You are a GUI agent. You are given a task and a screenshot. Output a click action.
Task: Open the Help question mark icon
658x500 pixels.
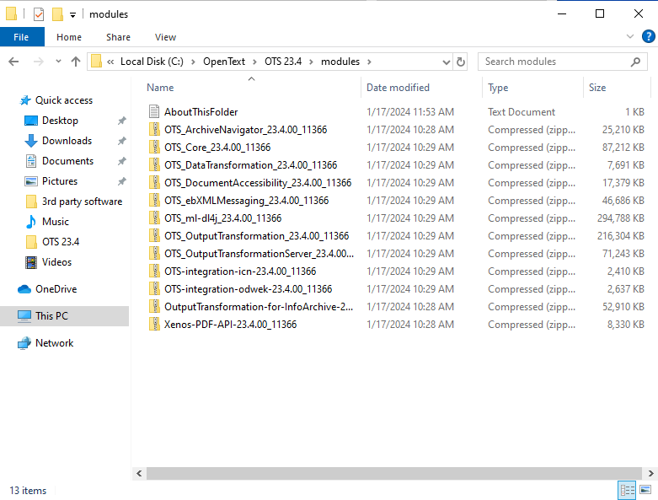[x=649, y=36]
